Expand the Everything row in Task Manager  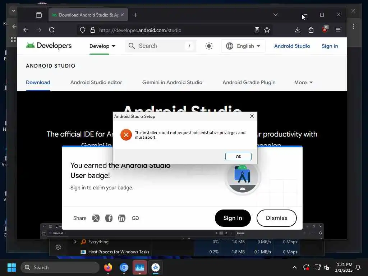tap(75, 241)
